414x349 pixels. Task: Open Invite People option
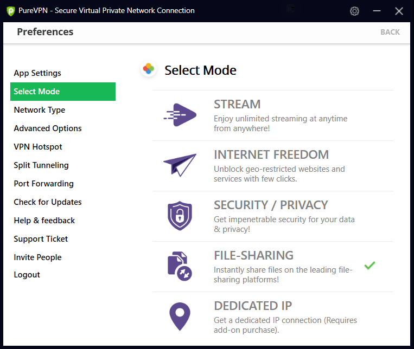coord(37,257)
